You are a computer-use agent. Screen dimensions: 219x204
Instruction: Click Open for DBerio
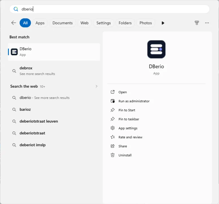click(x=123, y=92)
